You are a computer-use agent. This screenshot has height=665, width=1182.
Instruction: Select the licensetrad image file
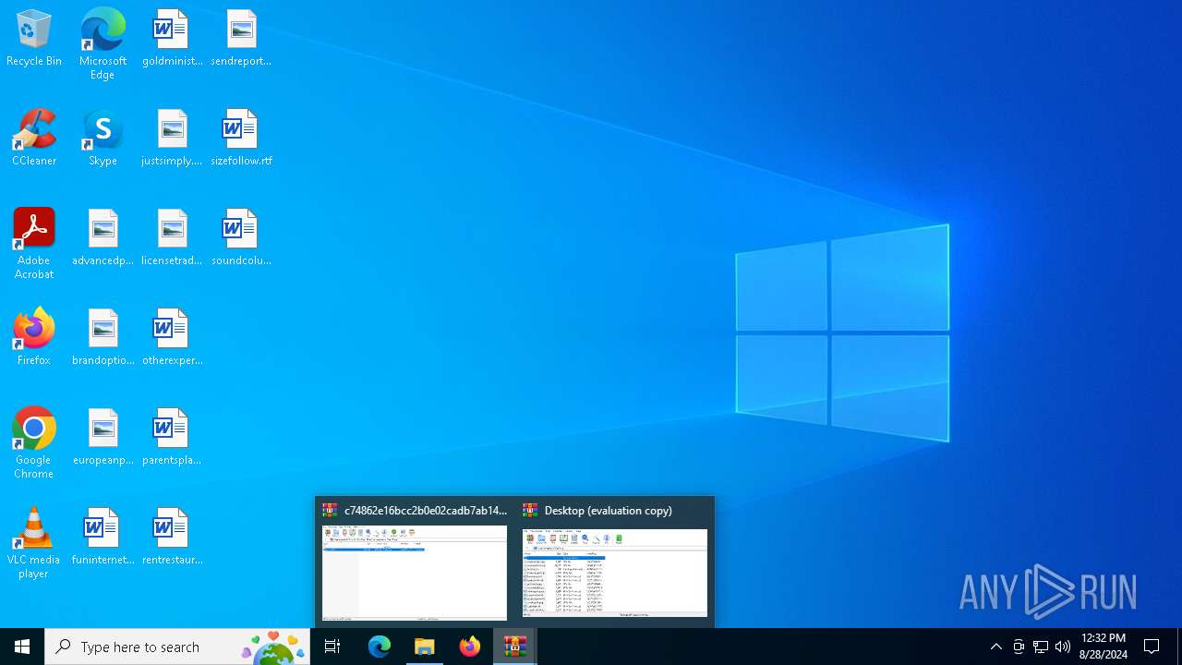pos(172,238)
